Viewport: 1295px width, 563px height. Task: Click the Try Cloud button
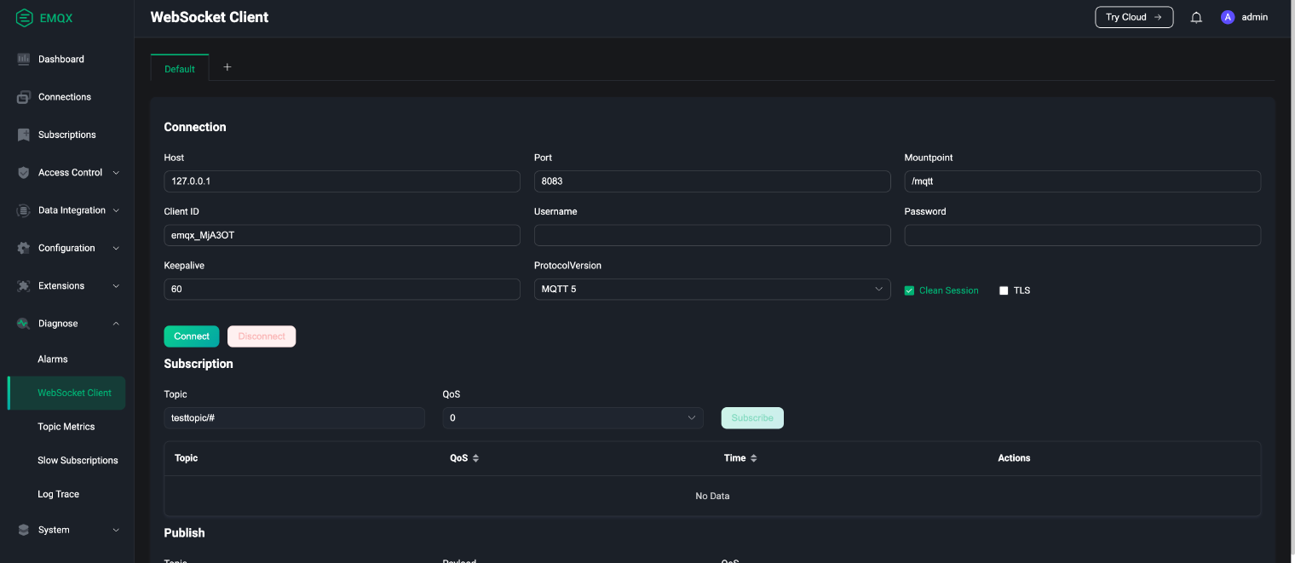pos(1133,17)
